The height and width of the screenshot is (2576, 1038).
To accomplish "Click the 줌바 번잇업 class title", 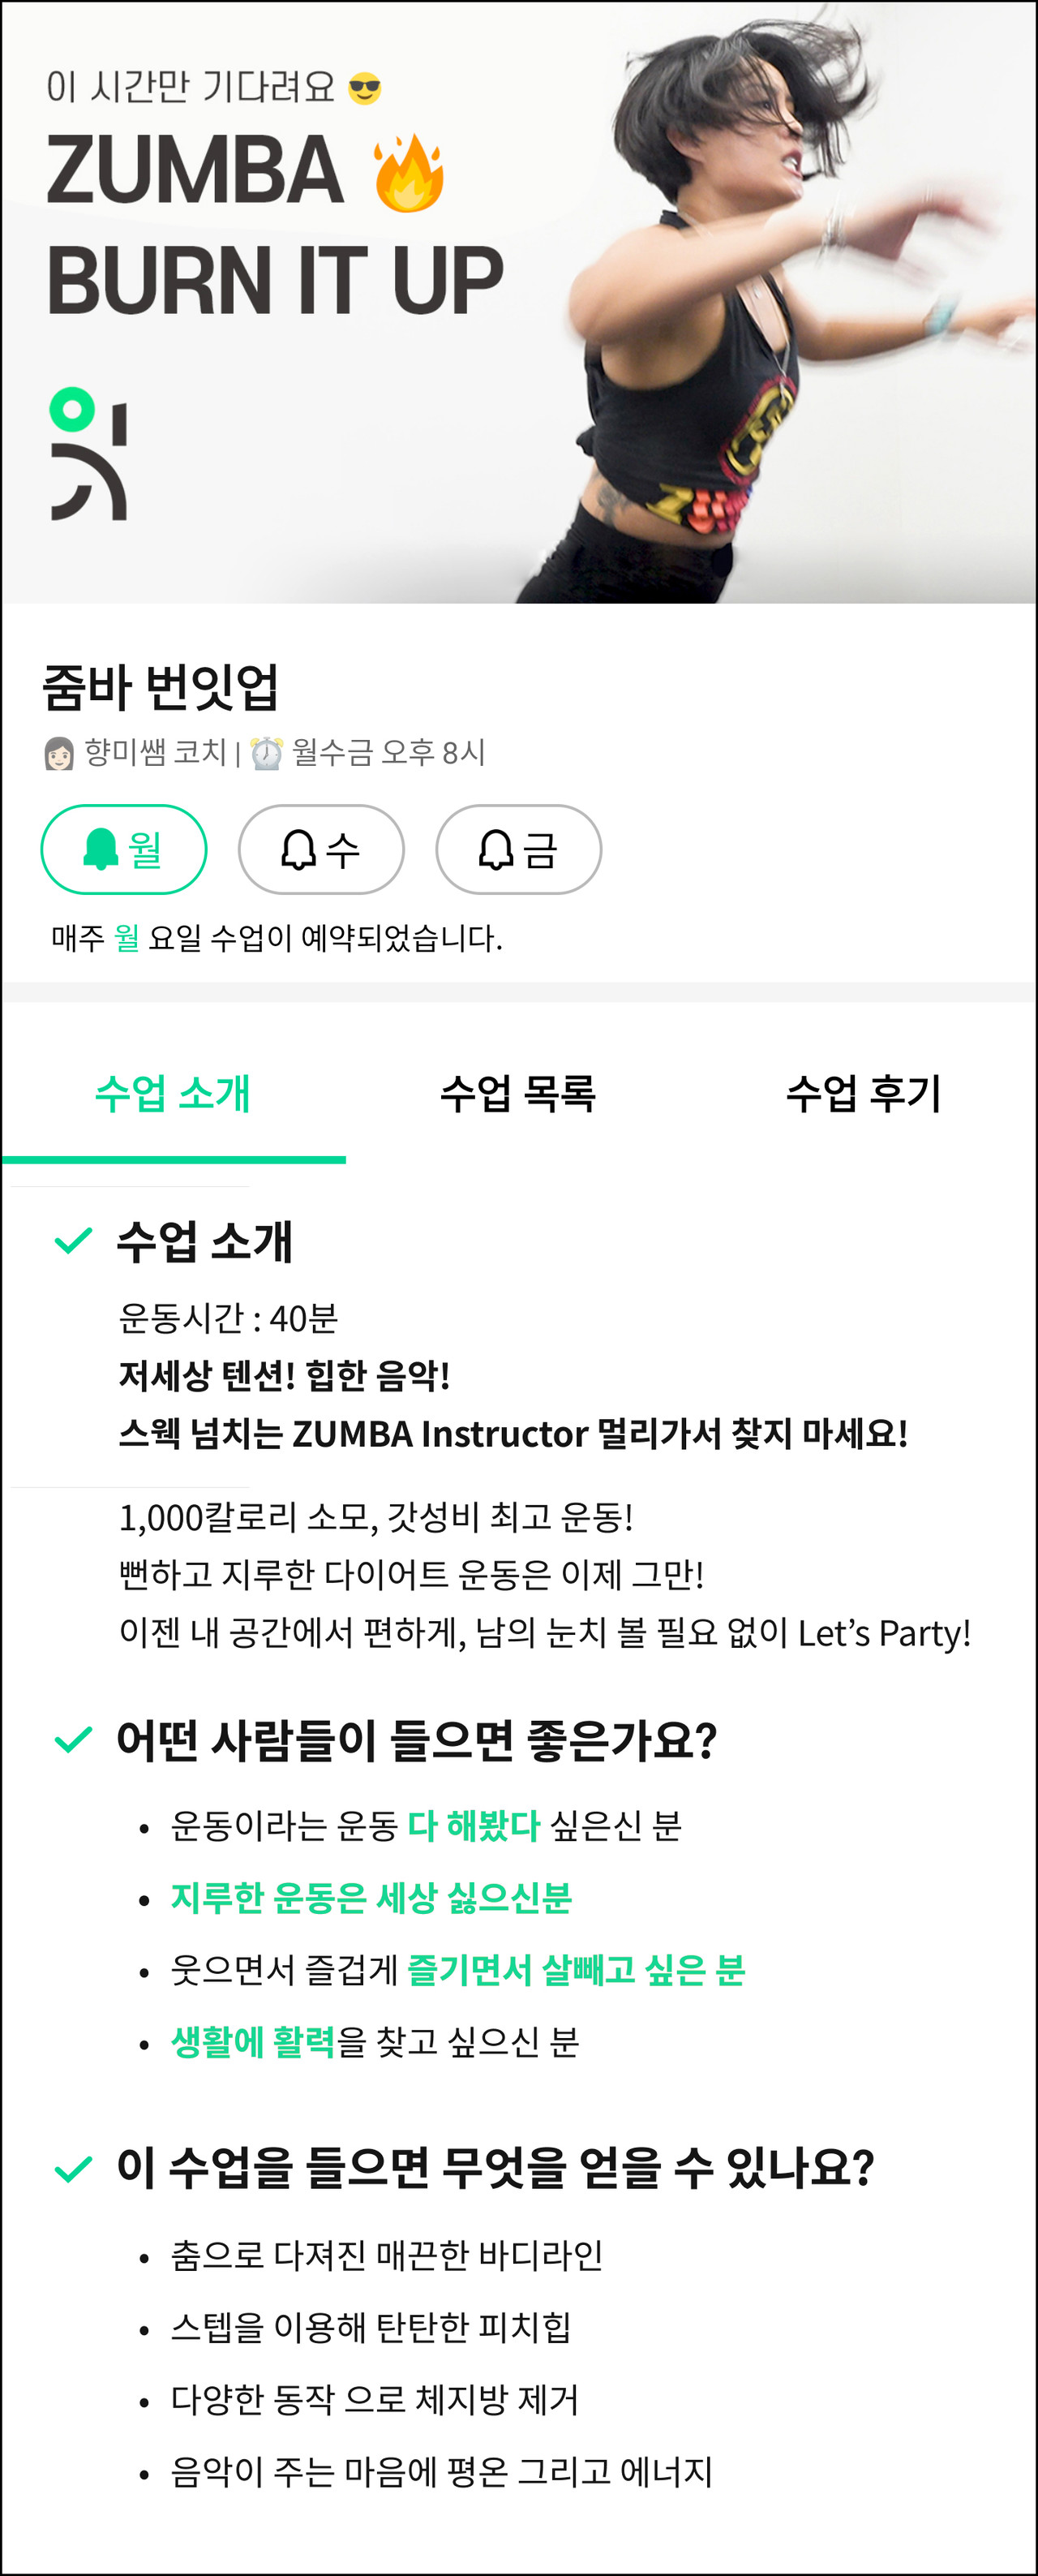I will [160, 687].
